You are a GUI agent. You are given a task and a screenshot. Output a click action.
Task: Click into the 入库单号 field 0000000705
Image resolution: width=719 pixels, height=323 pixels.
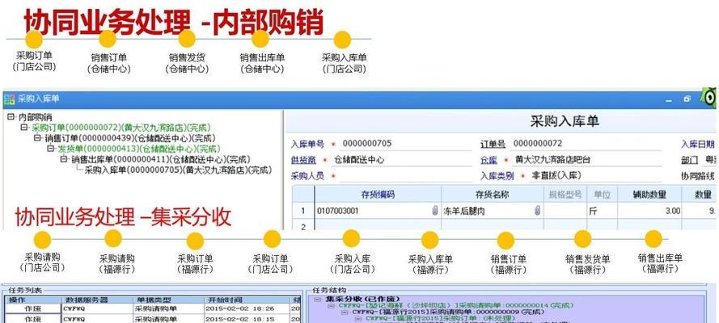406,144
